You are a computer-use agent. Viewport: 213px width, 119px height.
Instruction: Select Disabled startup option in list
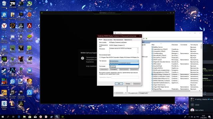point(124,67)
